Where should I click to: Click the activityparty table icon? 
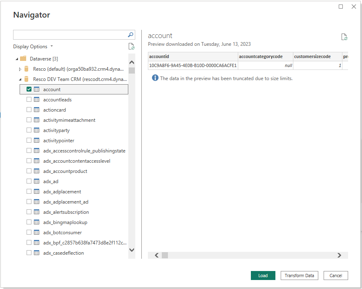pos(36,130)
